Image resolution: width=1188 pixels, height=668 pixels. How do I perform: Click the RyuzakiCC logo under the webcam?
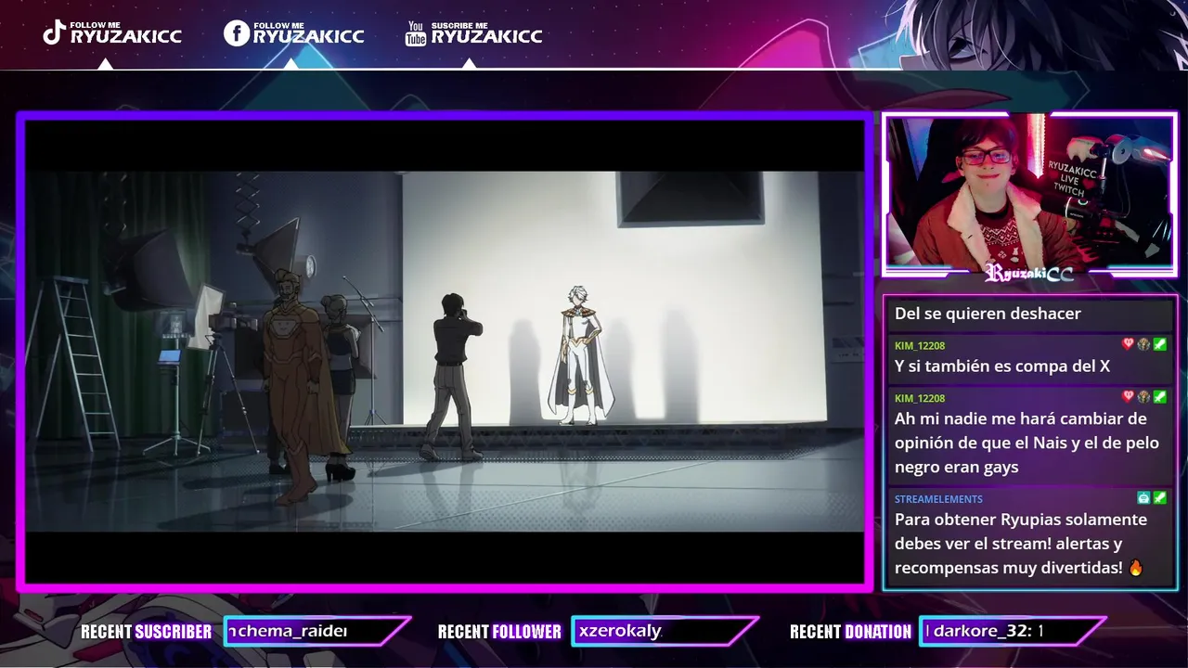[1028, 273]
